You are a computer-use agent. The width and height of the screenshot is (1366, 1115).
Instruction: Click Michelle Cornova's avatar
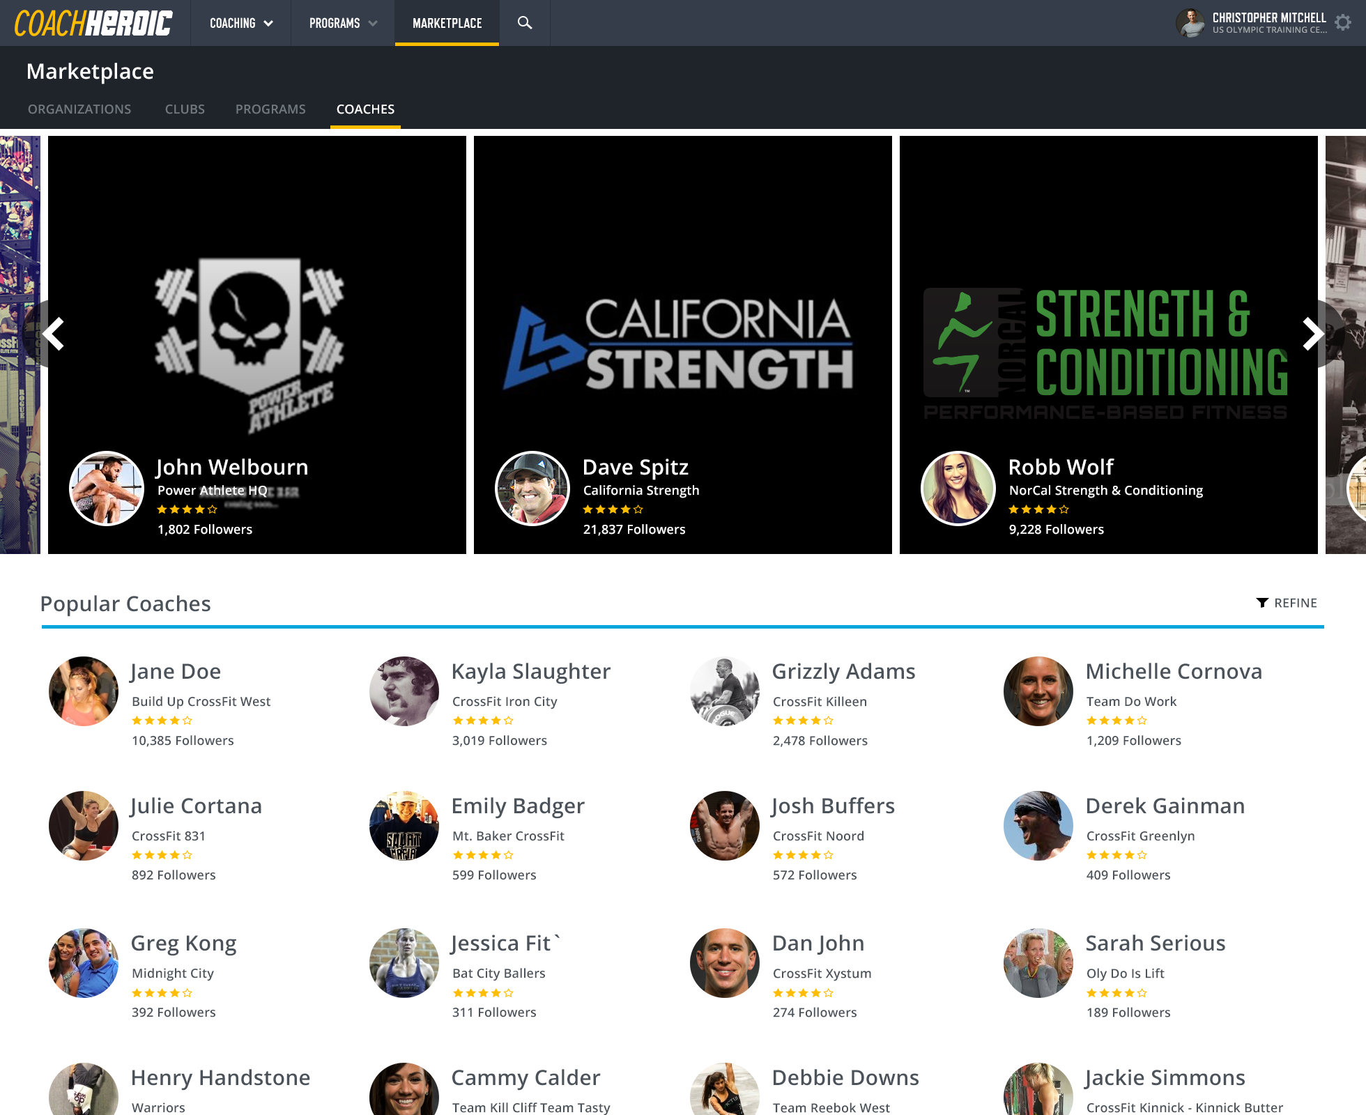coord(1038,691)
